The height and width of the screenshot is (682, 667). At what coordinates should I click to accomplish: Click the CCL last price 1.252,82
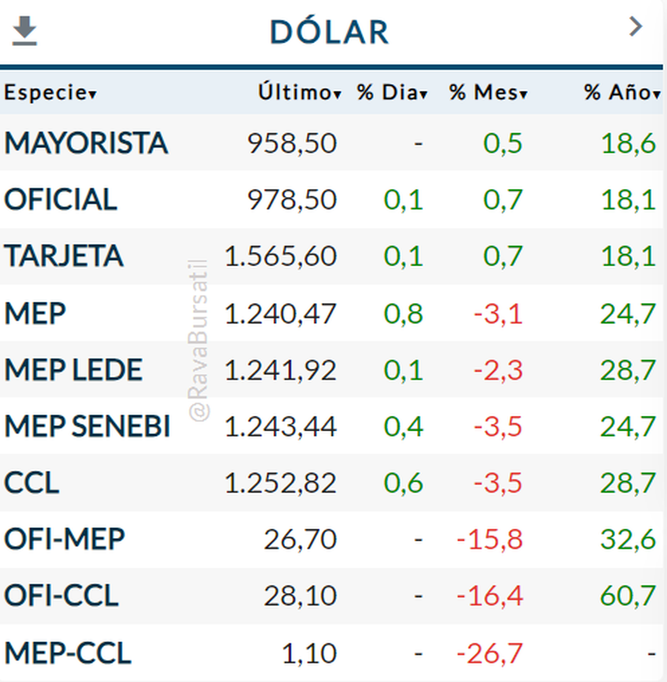(x=281, y=483)
